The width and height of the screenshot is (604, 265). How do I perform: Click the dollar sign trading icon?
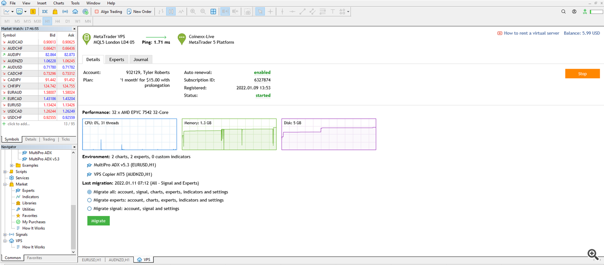(x=33, y=12)
